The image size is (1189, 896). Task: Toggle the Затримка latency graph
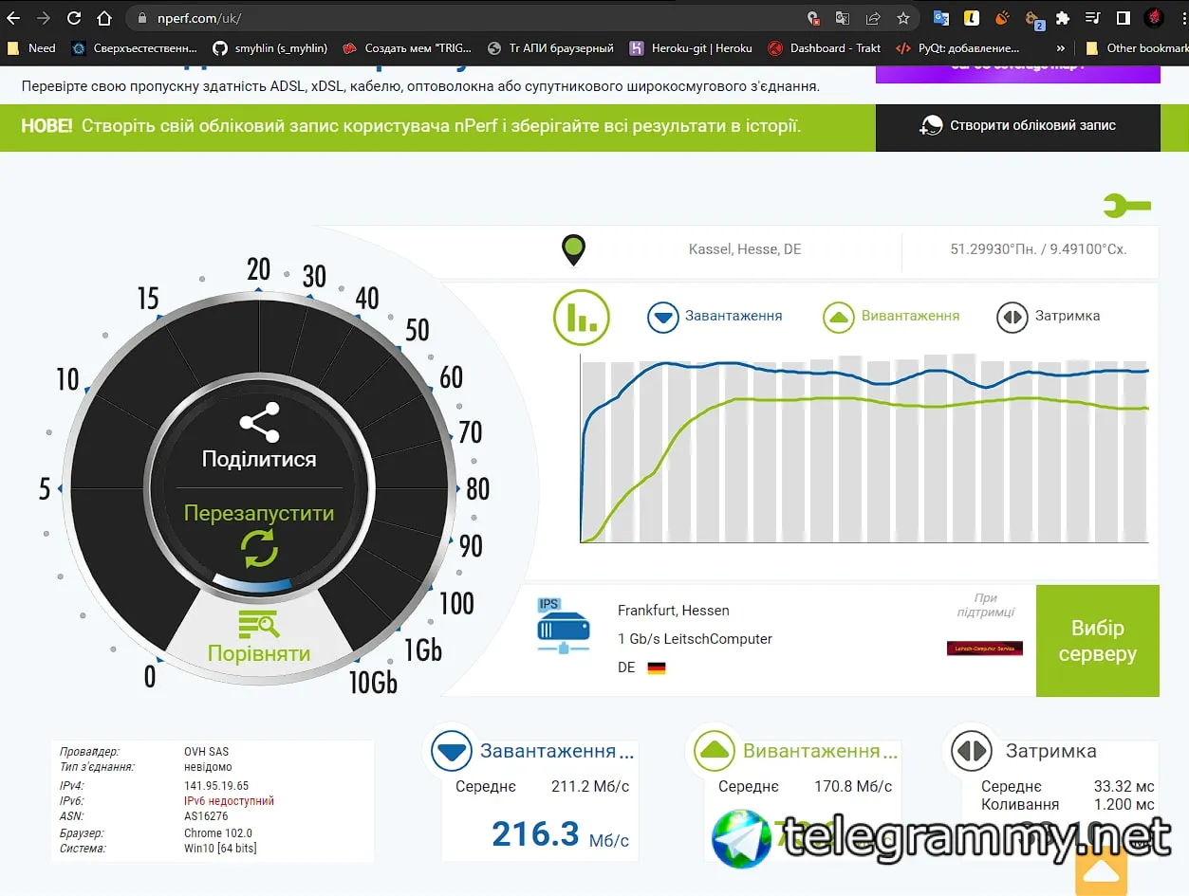click(1048, 316)
